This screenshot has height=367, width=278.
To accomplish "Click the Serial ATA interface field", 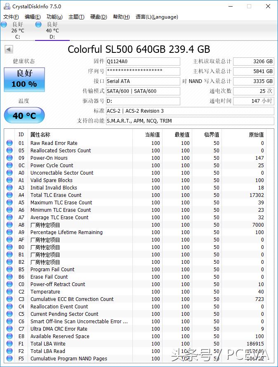I will [143, 81].
